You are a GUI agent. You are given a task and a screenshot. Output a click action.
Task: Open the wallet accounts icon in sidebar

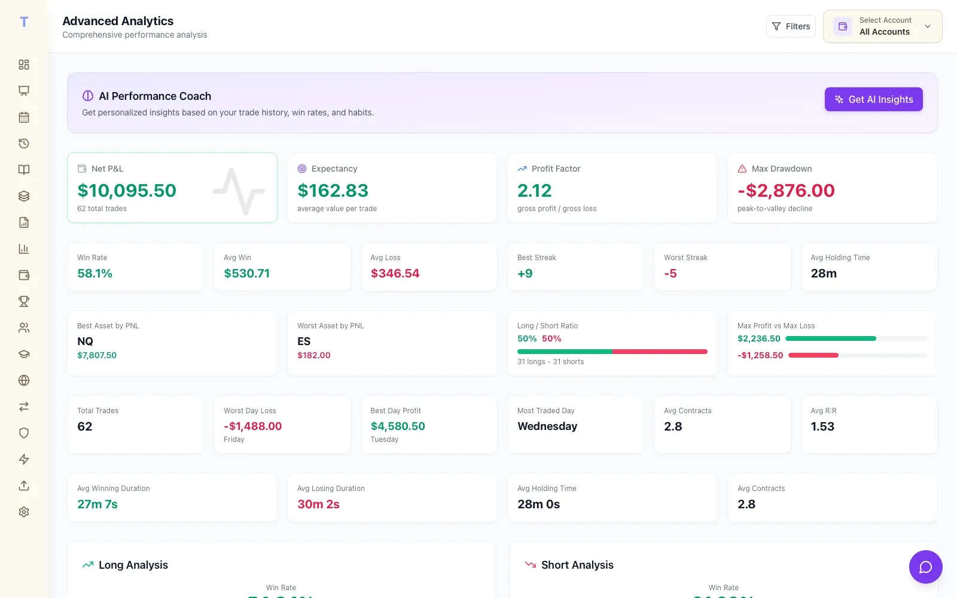pyautogui.click(x=24, y=275)
